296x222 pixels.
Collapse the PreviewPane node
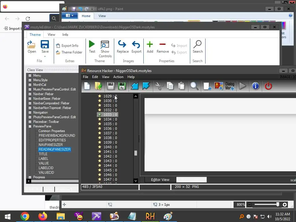[30, 127]
